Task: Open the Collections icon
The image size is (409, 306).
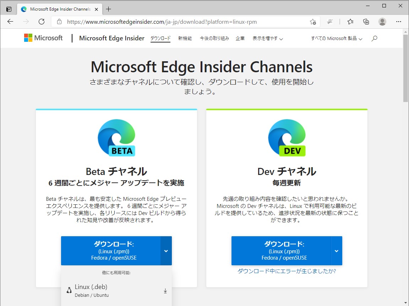Action: click(366, 21)
